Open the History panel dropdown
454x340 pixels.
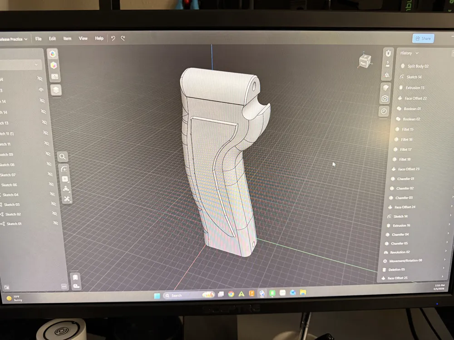click(x=409, y=53)
